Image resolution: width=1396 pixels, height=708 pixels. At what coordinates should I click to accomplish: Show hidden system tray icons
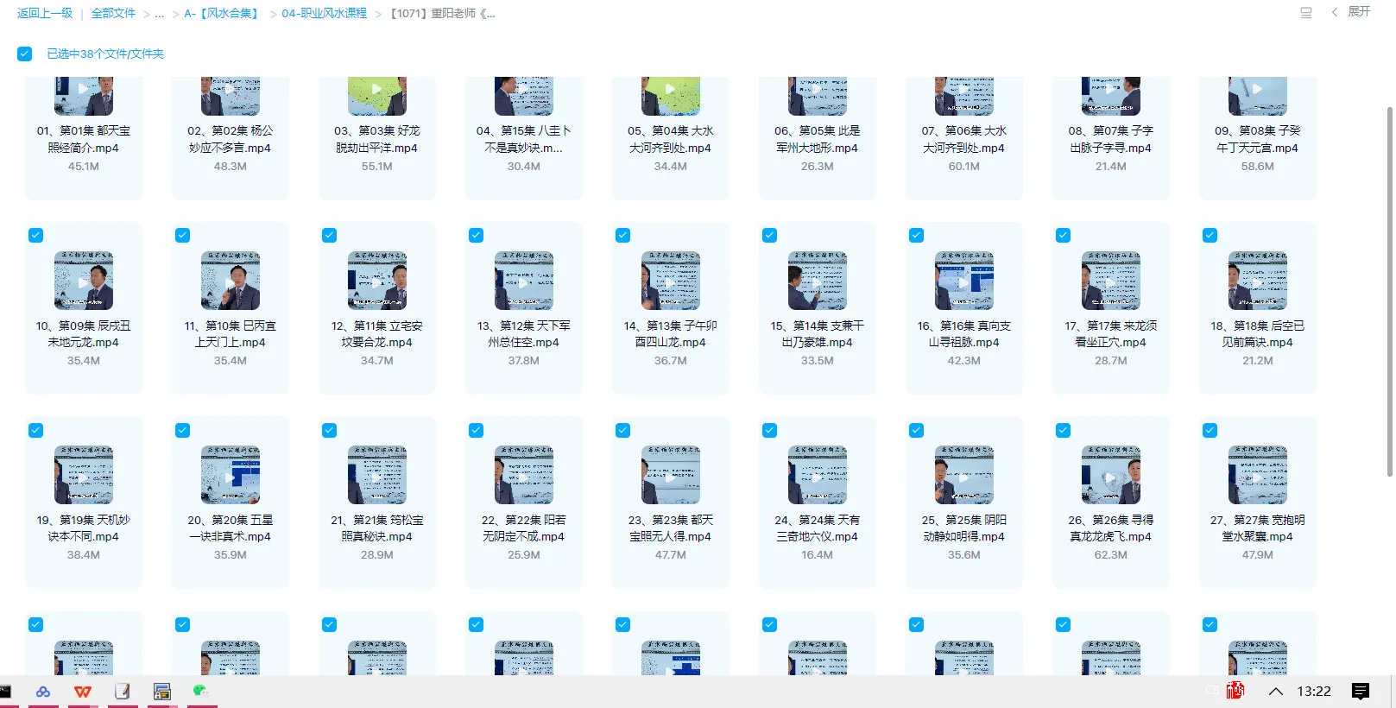(x=1276, y=692)
